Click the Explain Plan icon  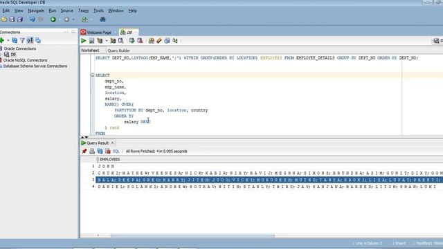point(100,41)
